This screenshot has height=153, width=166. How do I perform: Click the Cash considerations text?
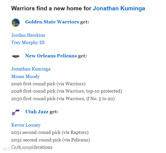(32, 147)
